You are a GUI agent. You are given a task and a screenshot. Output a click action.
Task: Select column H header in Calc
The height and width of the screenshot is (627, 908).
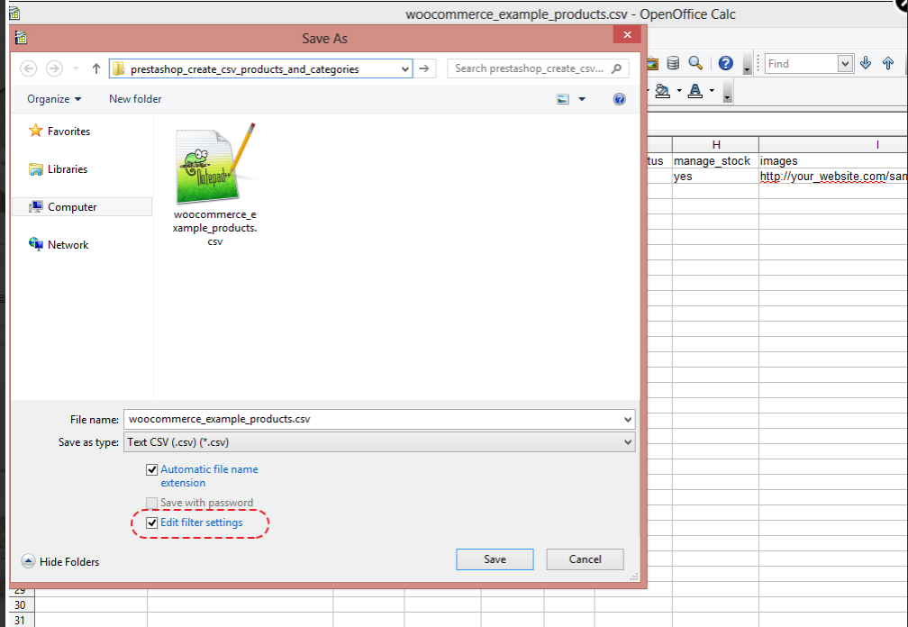(x=716, y=145)
